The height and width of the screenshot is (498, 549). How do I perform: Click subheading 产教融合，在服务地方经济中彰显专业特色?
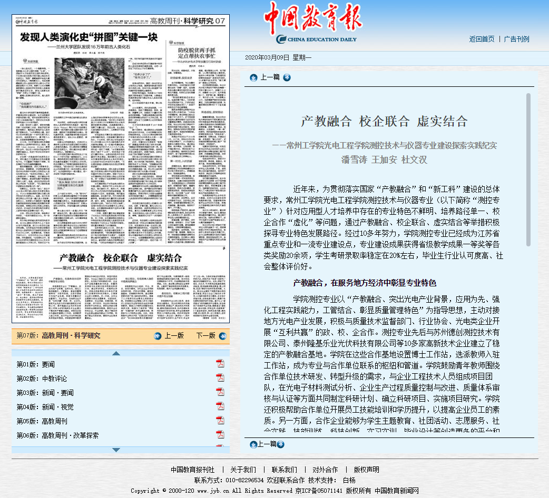pyautogui.click(x=365, y=283)
